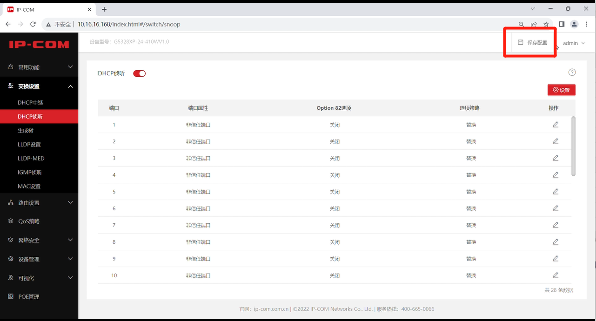596x321 pixels.
Task: Click the ip-com.com.cn footer text
Action: 271,309
